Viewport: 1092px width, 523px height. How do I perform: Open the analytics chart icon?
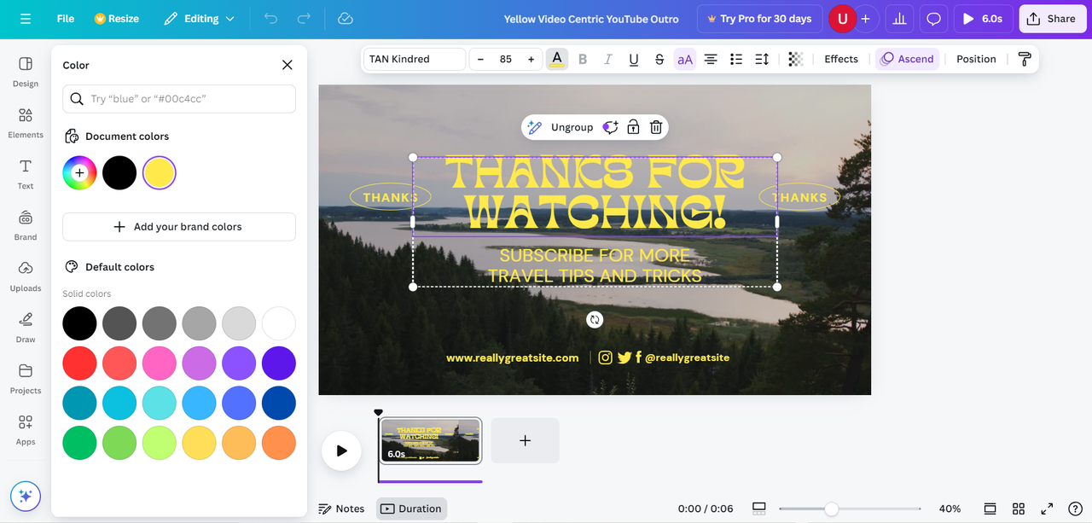tap(898, 19)
